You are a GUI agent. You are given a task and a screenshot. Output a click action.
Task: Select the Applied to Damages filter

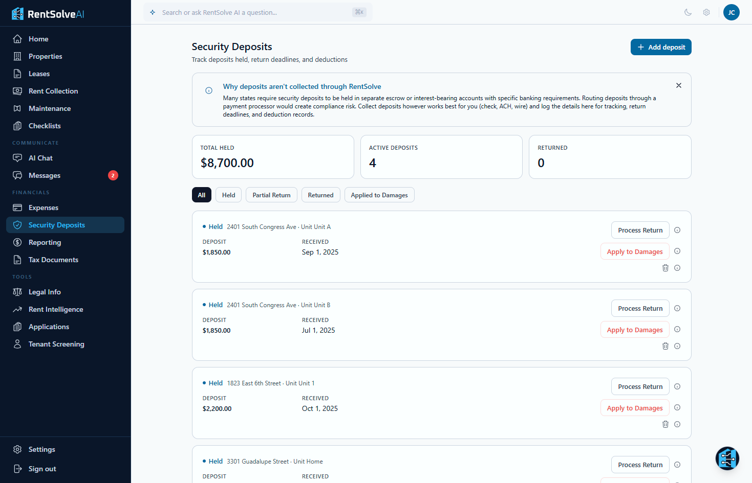tap(379, 195)
